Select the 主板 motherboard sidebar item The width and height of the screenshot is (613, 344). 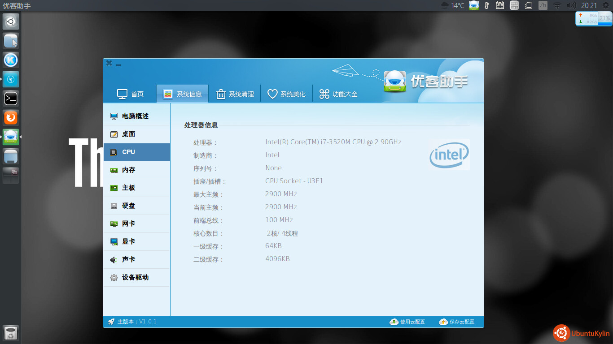point(128,188)
